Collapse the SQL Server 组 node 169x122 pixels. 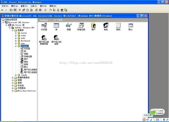pos(6,25)
